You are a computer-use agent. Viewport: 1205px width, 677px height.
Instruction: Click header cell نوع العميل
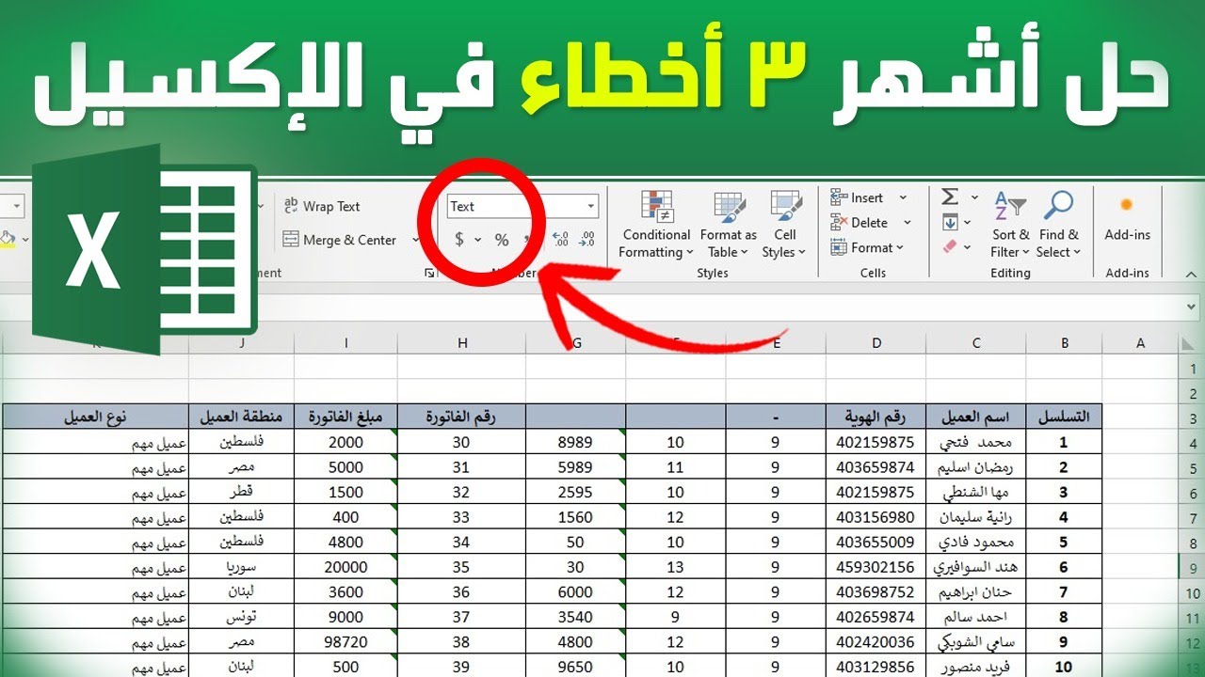96,417
